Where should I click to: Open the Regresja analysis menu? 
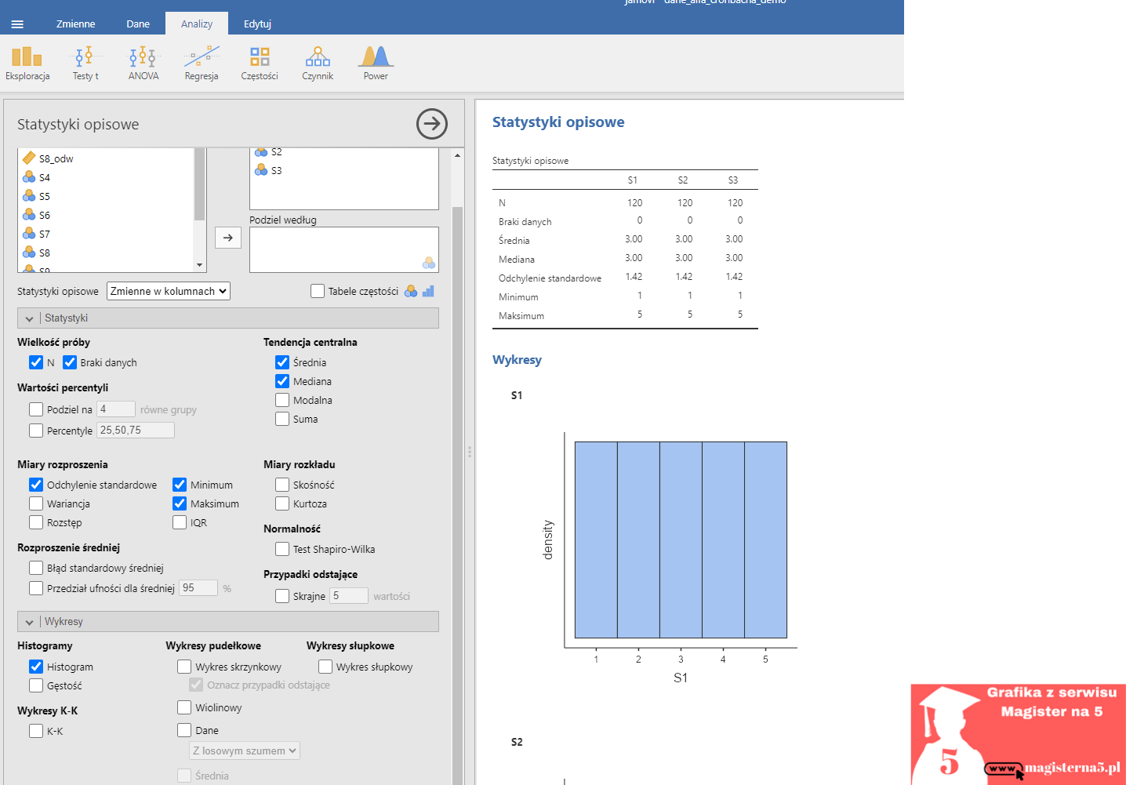click(202, 63)
